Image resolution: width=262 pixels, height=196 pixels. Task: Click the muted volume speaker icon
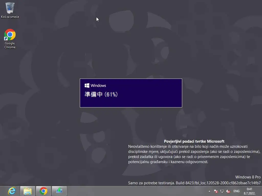pos(228,191)
